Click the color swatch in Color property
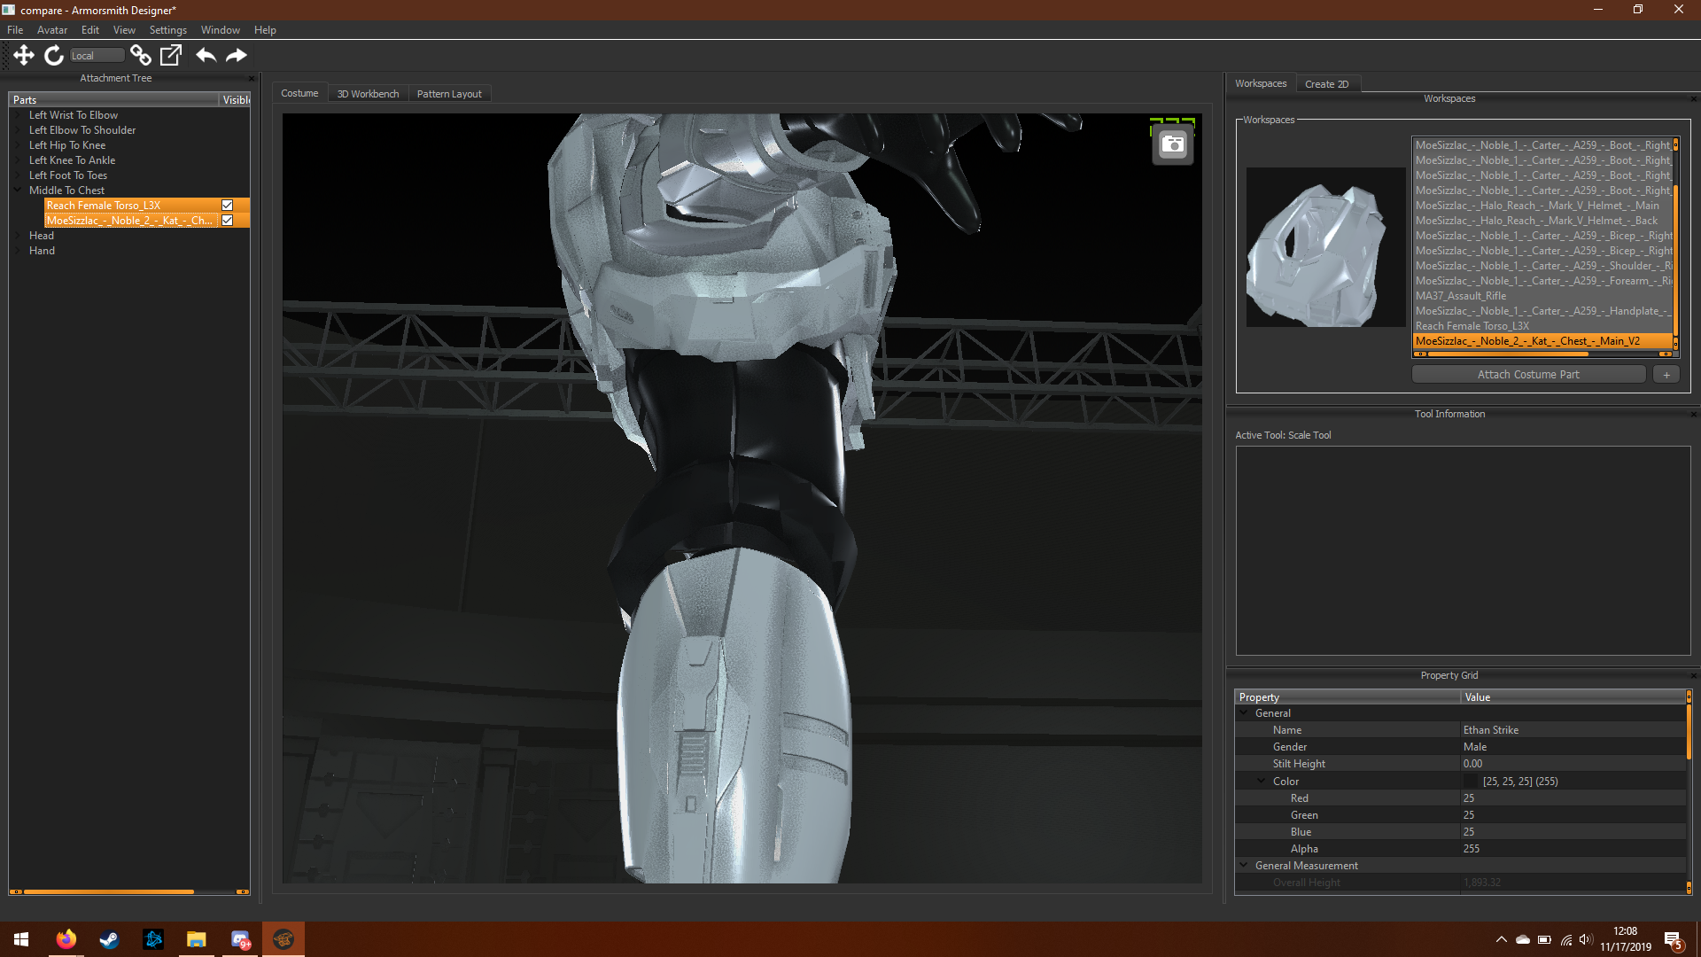The image size is (1701, 957). pos(1472,781)
